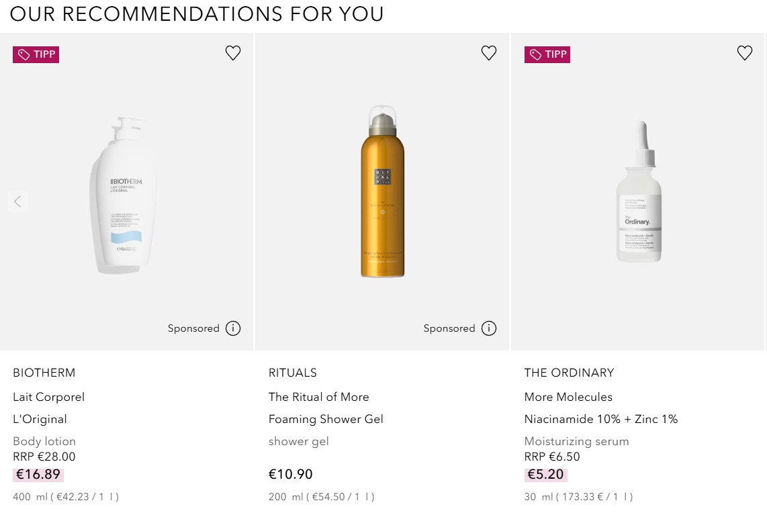Viewport: 767px width, 517px height.
Task: Click sponsored info icon on Biotherm card
Action: pos(233,328)
